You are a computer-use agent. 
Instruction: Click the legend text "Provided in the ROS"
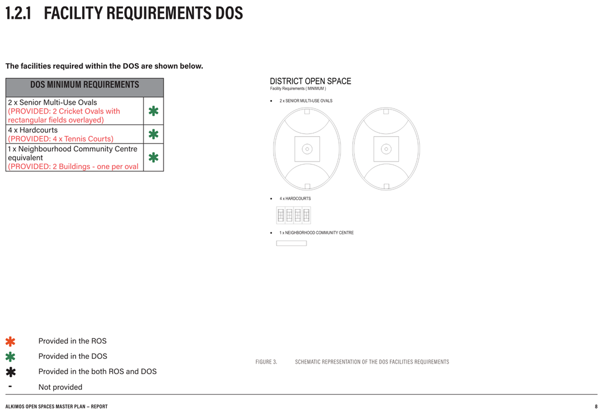72,341
